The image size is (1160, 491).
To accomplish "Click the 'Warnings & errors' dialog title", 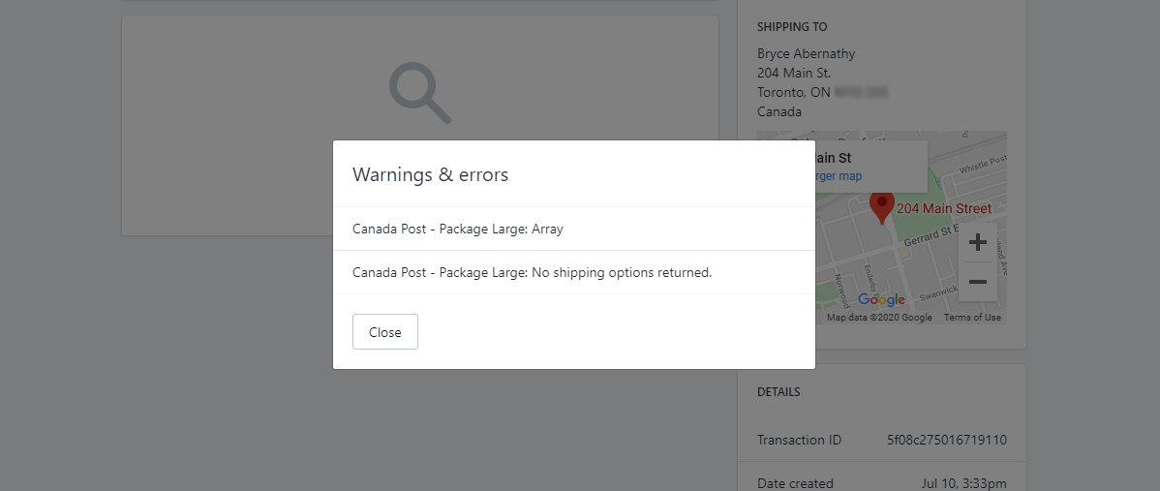I will click(431, 174).
